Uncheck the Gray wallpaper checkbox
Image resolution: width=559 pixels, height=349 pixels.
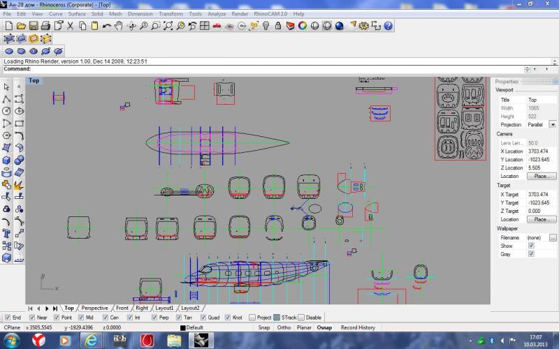531,254
